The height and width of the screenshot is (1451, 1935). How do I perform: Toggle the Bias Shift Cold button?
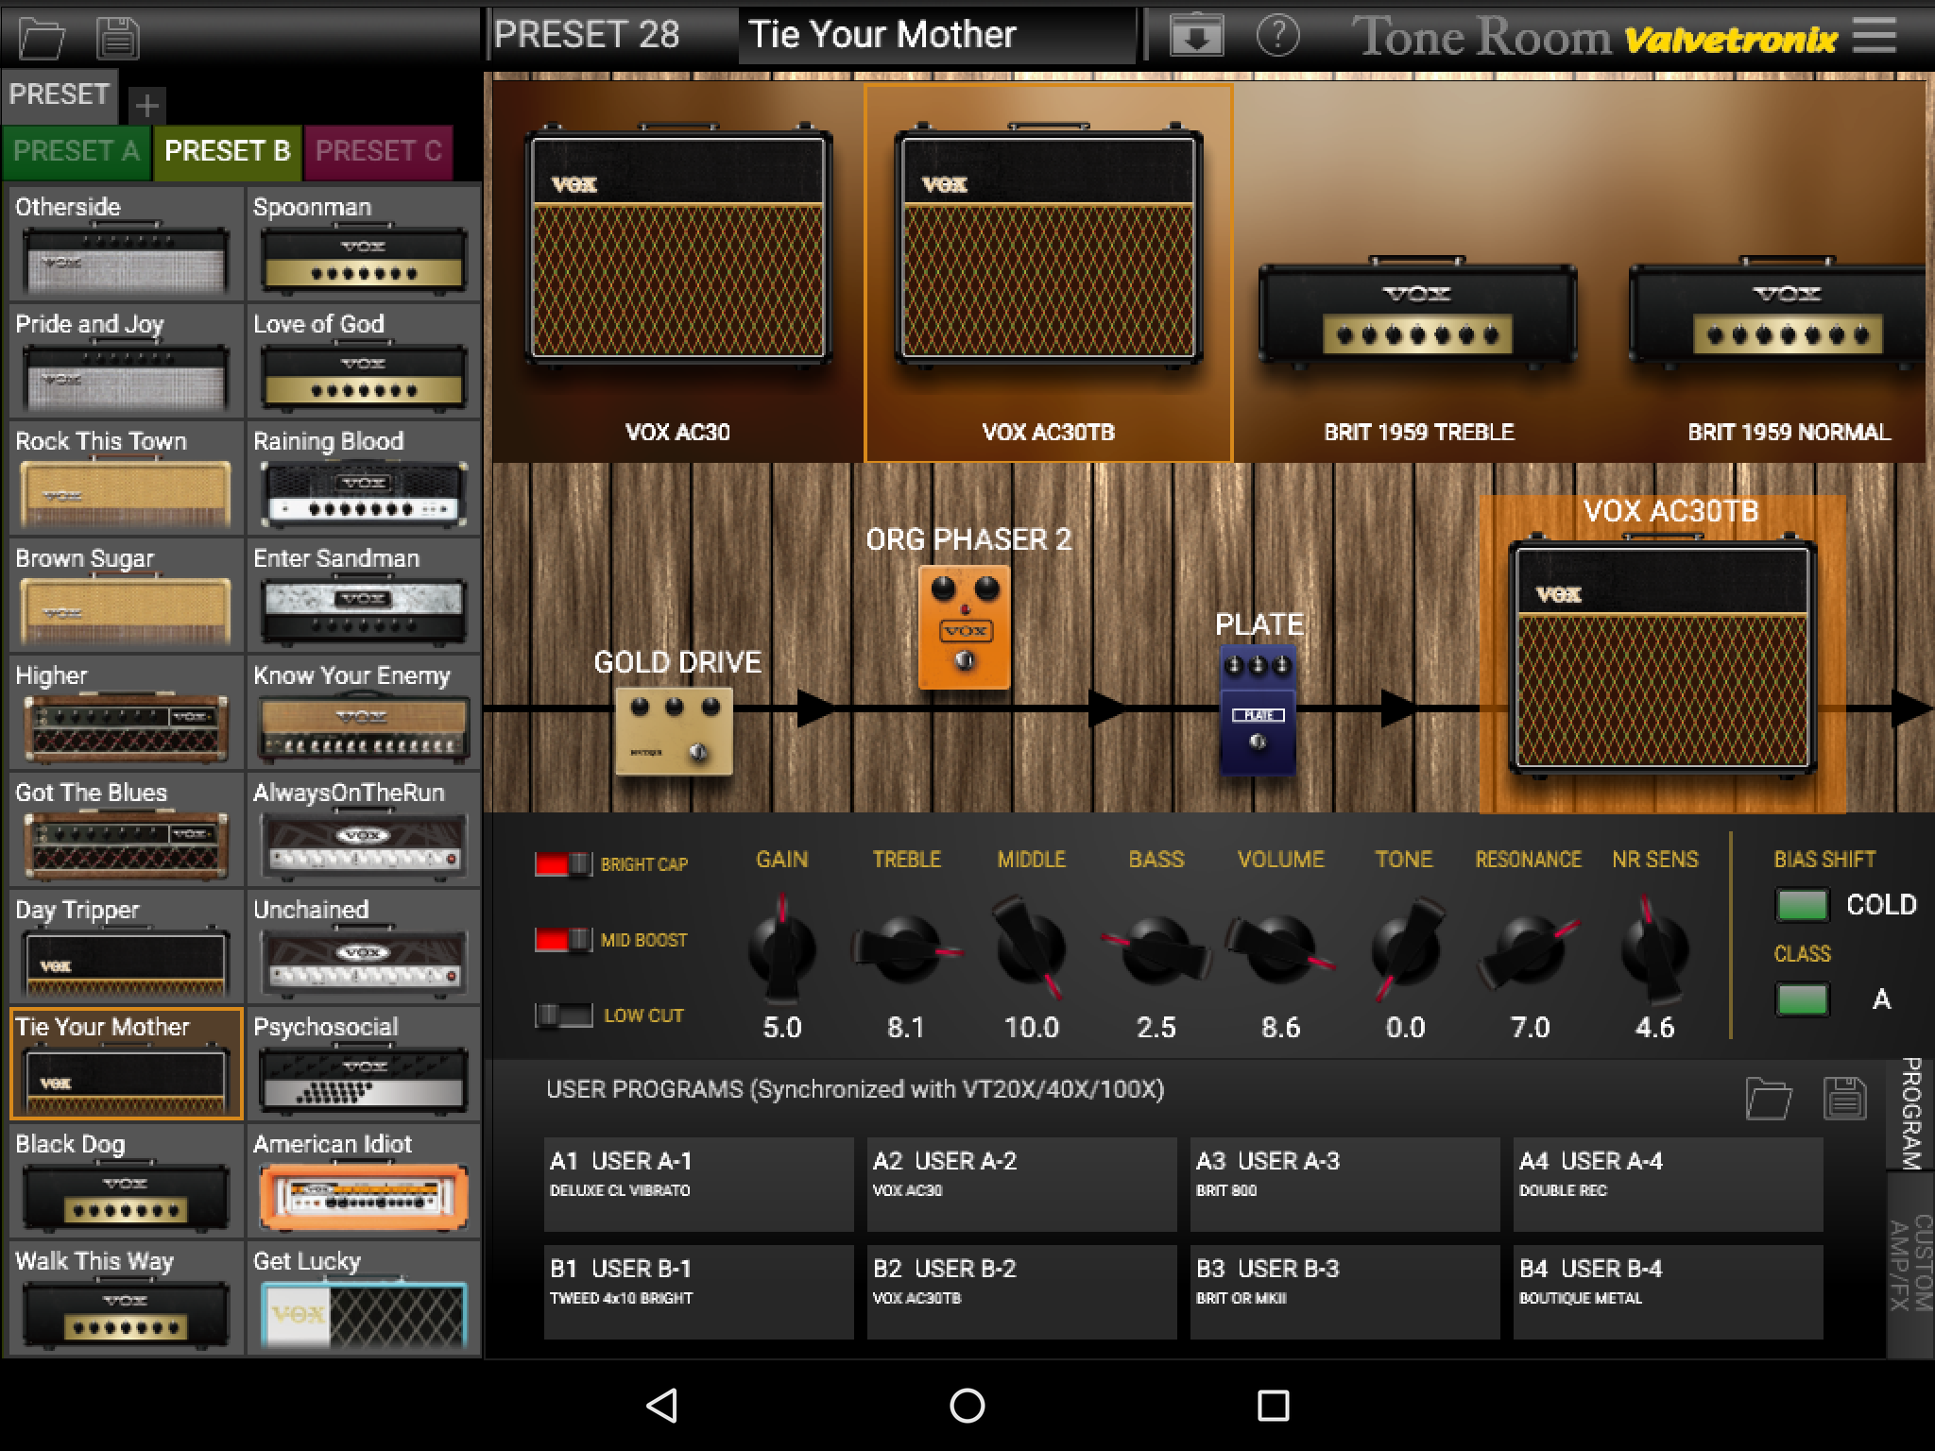[x=1802, y=905]
